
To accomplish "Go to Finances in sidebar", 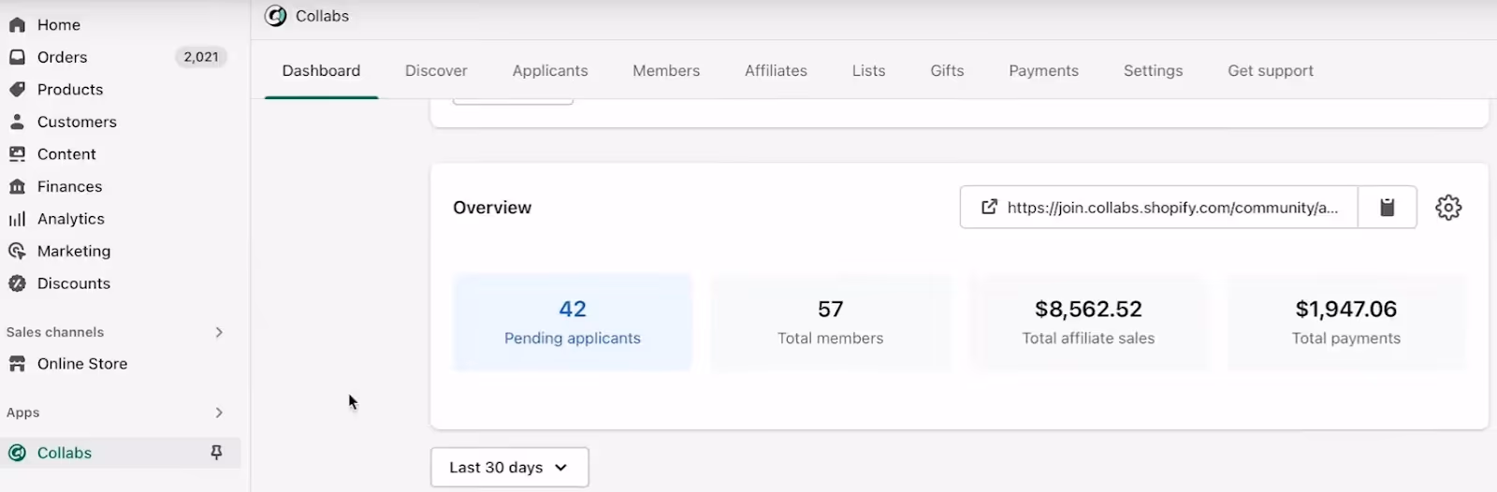I will point(69,186).
